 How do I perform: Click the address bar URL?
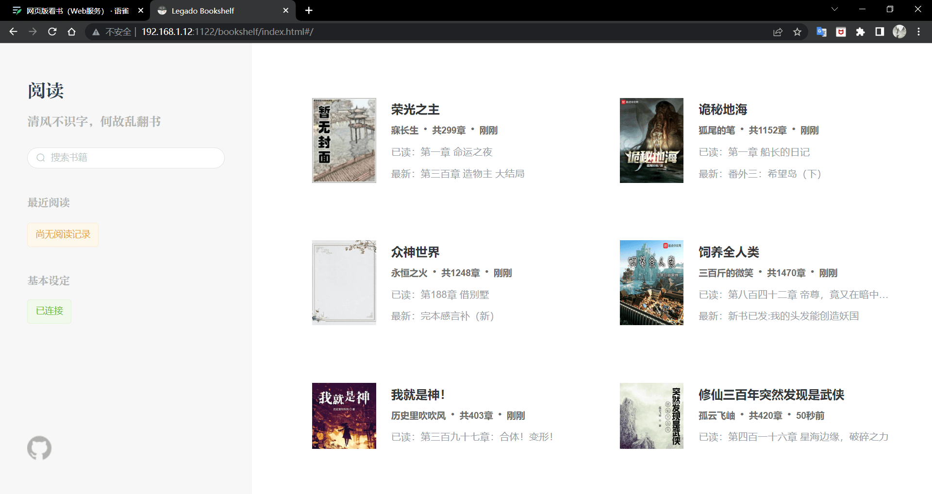click(227, 32)
